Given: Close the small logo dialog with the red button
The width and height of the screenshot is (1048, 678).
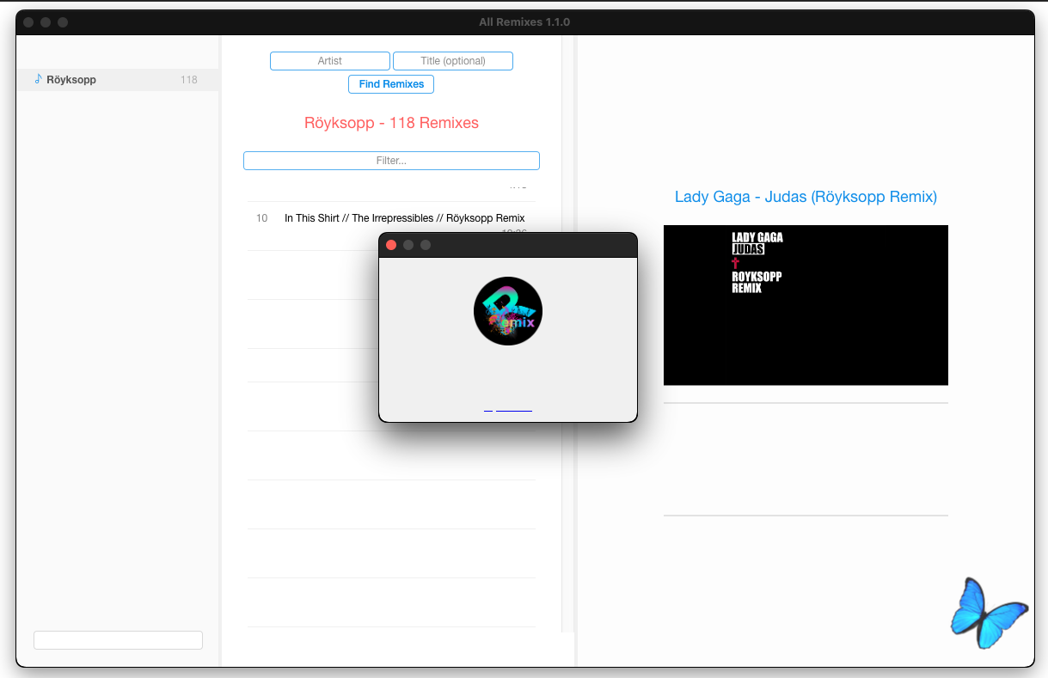Looking at the screenshot, I should point(391,245).
